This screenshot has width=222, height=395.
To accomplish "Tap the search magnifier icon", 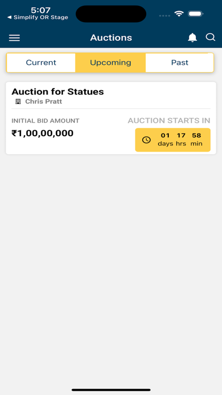I will click(210, 37).
